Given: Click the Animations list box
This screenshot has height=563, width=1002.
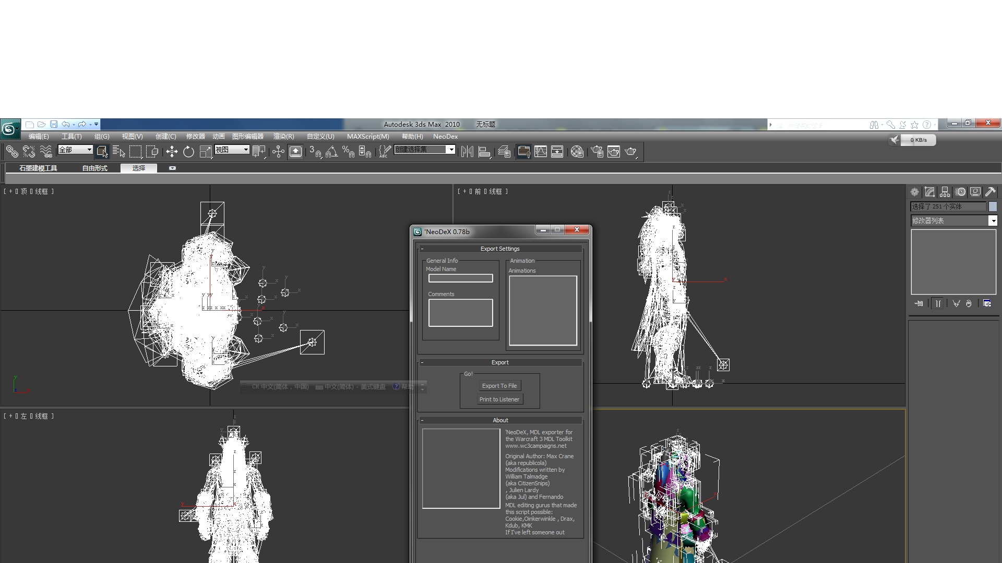Looking at the screenshot, I should (543, 311).
